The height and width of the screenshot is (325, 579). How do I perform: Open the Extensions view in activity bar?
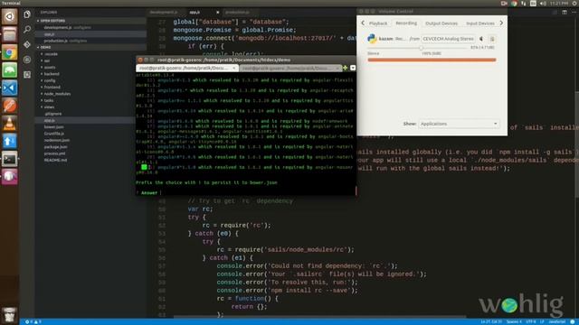point(27,75)
